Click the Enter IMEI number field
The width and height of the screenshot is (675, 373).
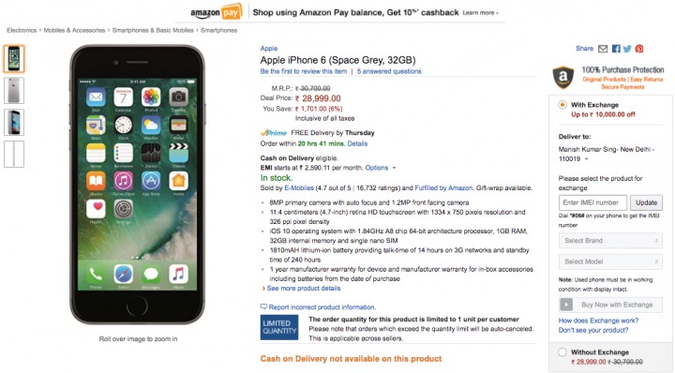coord(592,202)
